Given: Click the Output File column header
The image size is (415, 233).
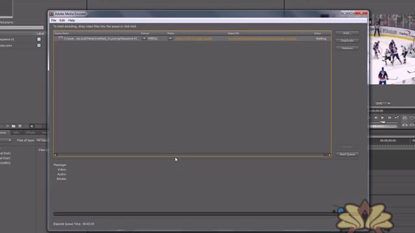Looking at the screenshot, I should pos(233,33).
